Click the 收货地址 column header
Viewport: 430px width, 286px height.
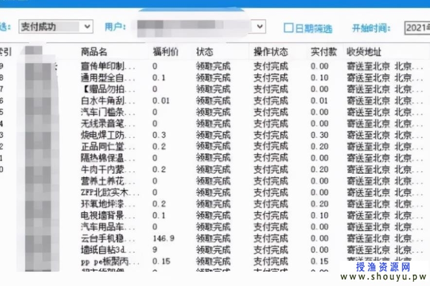click(364, 52)
